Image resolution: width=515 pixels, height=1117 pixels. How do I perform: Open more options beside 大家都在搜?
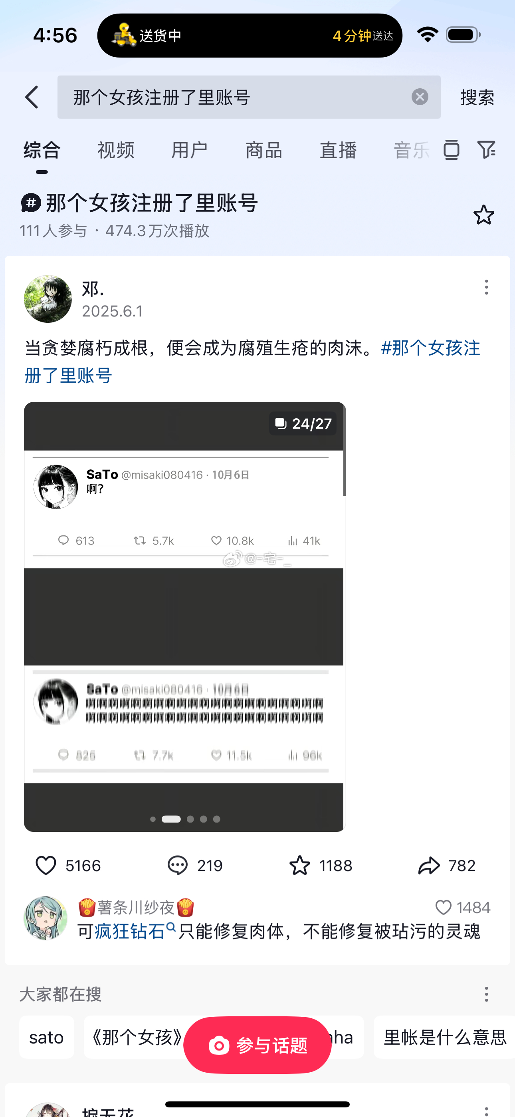click(486, 994)
